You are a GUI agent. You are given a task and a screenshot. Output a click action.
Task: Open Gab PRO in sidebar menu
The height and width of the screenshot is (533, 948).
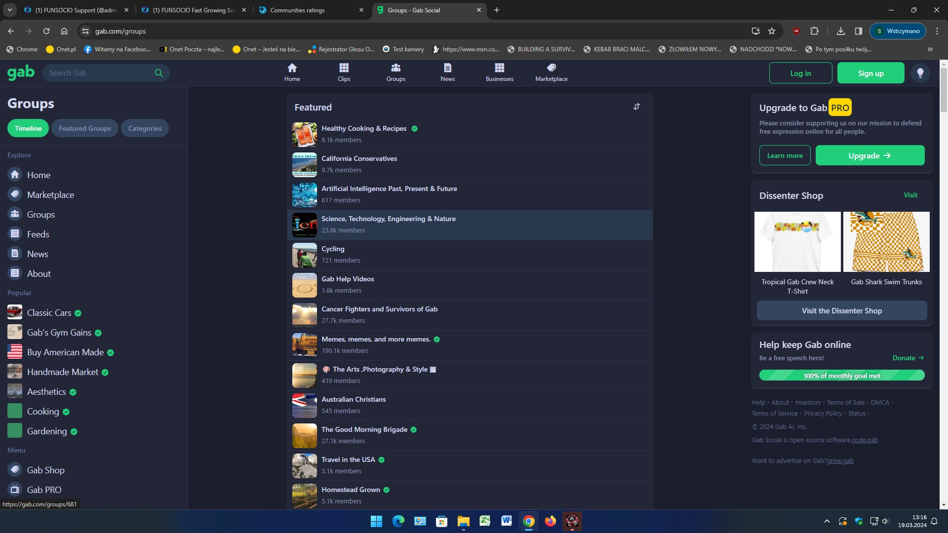(x=44, y=490)
